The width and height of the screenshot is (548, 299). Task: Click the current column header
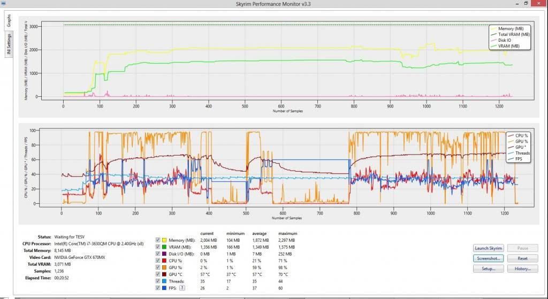(x=207, y=233)
